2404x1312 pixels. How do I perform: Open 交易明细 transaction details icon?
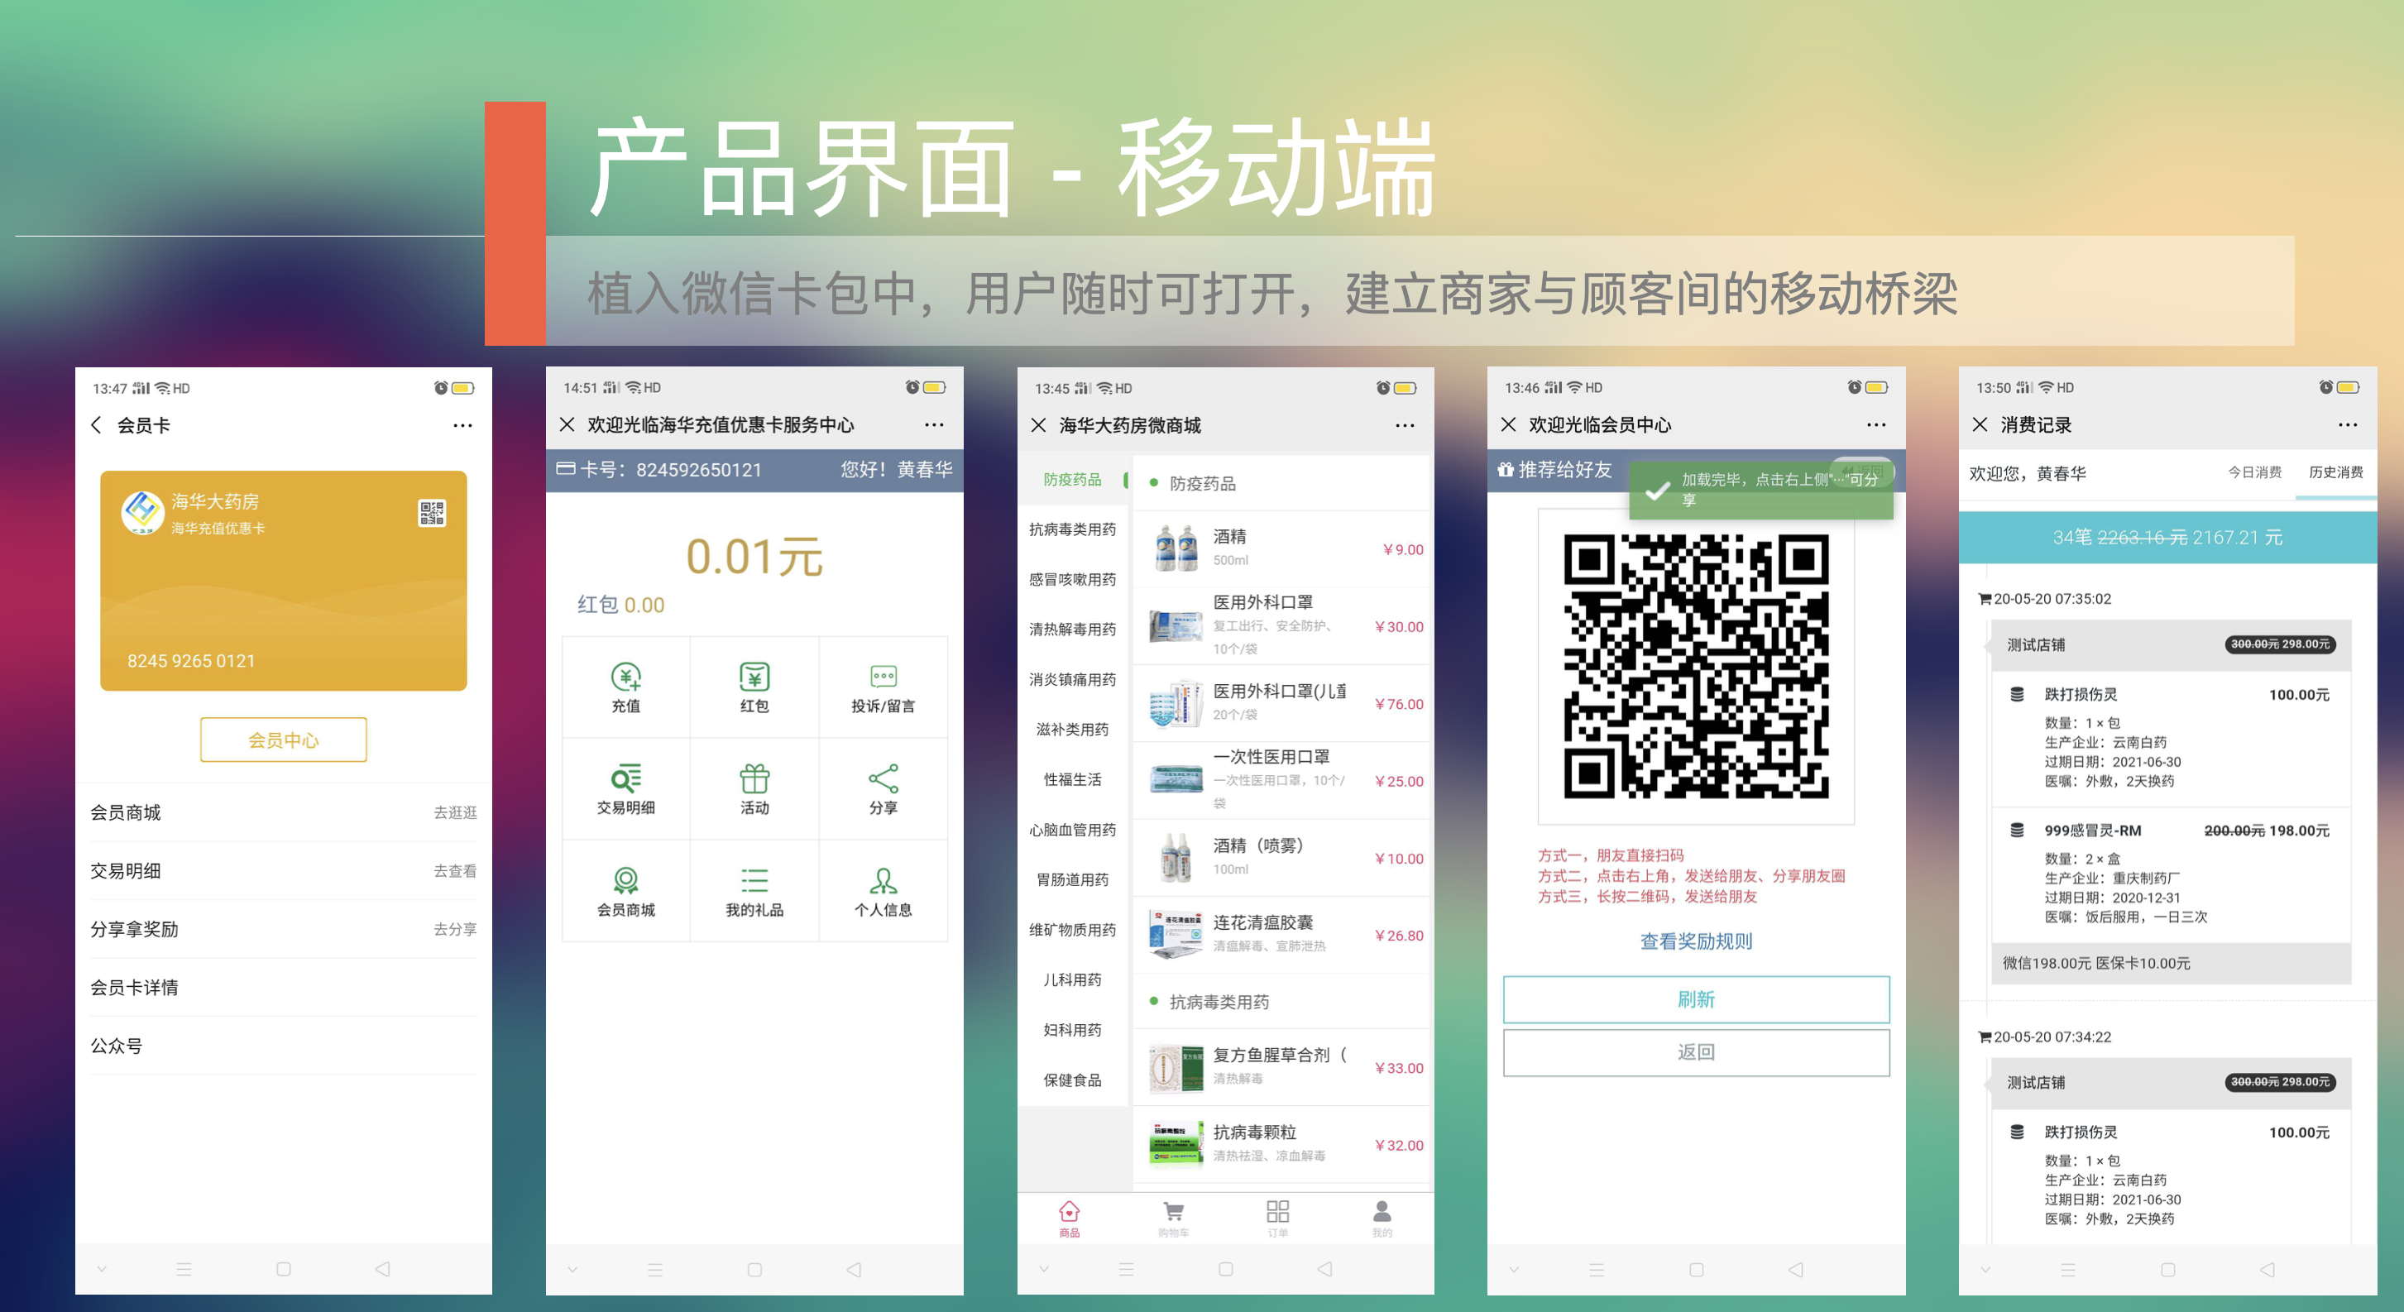(x=625, y=788)
